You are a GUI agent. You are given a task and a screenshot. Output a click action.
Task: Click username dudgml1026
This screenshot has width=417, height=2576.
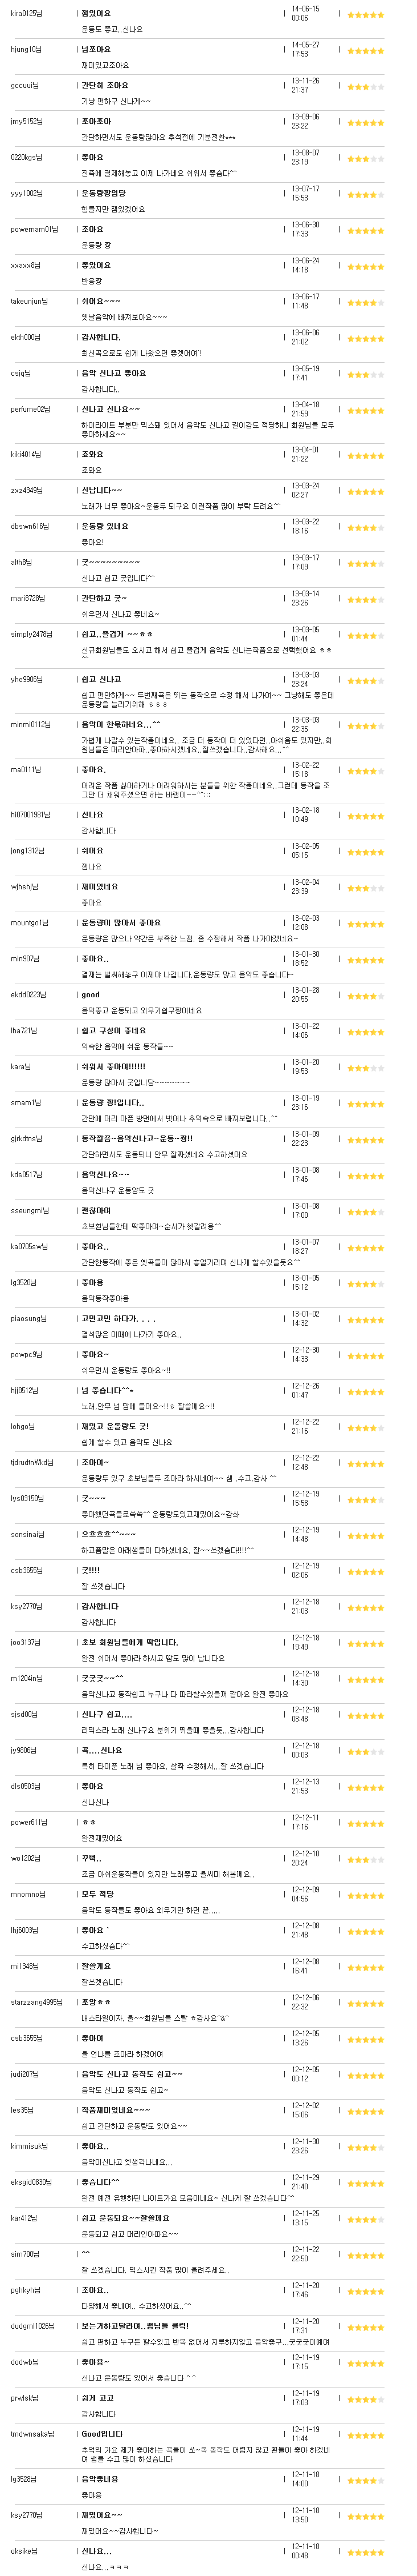pos(32,2326)
